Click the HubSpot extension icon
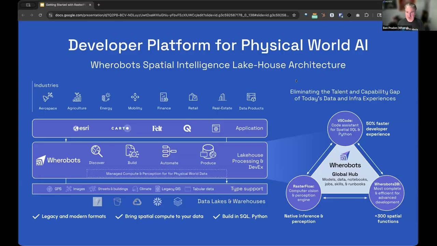 pyautogui.click(x=323, y=15)
